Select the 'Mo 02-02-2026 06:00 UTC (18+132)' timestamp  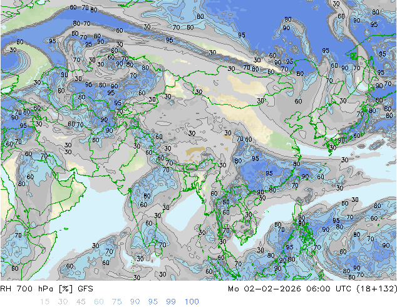[x=312, y=289]
